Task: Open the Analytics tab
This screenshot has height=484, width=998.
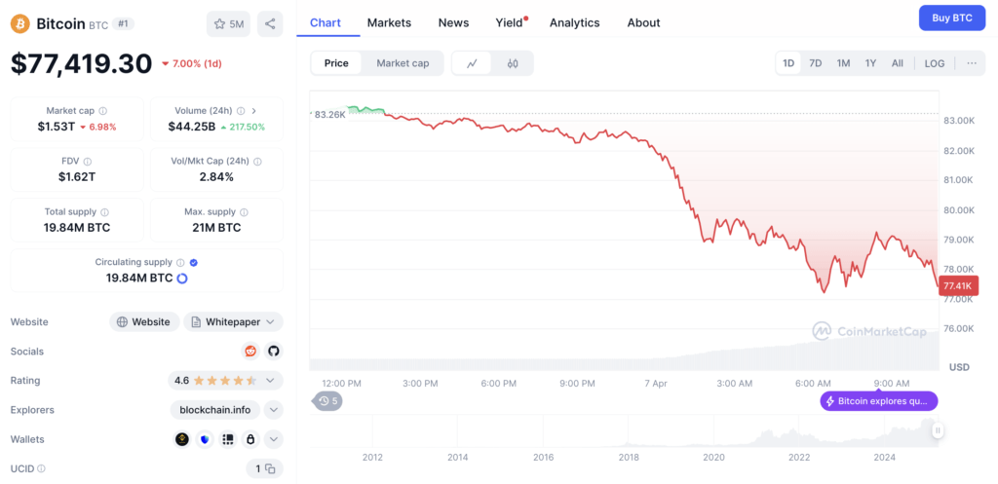Action: (x=575, y=23)
